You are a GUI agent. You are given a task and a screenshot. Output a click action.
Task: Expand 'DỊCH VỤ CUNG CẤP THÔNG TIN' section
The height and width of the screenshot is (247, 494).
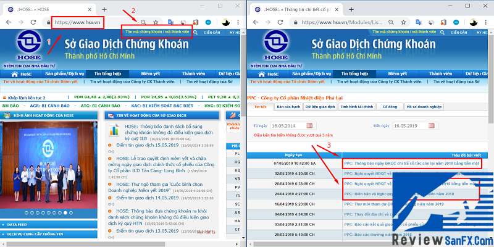pos(49,235)
